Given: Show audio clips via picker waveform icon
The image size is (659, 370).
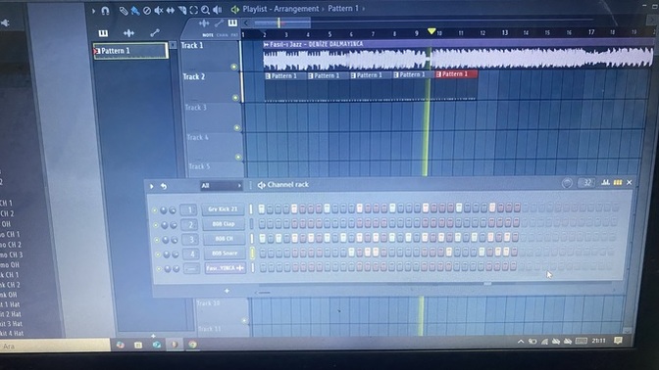Looking at the screenshot, I should (x=128, y=32).
